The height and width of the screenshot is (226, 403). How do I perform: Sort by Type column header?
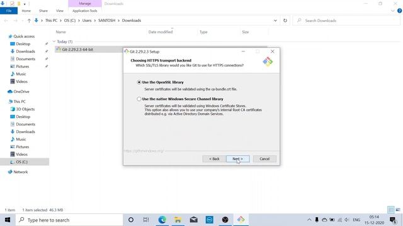203,32
